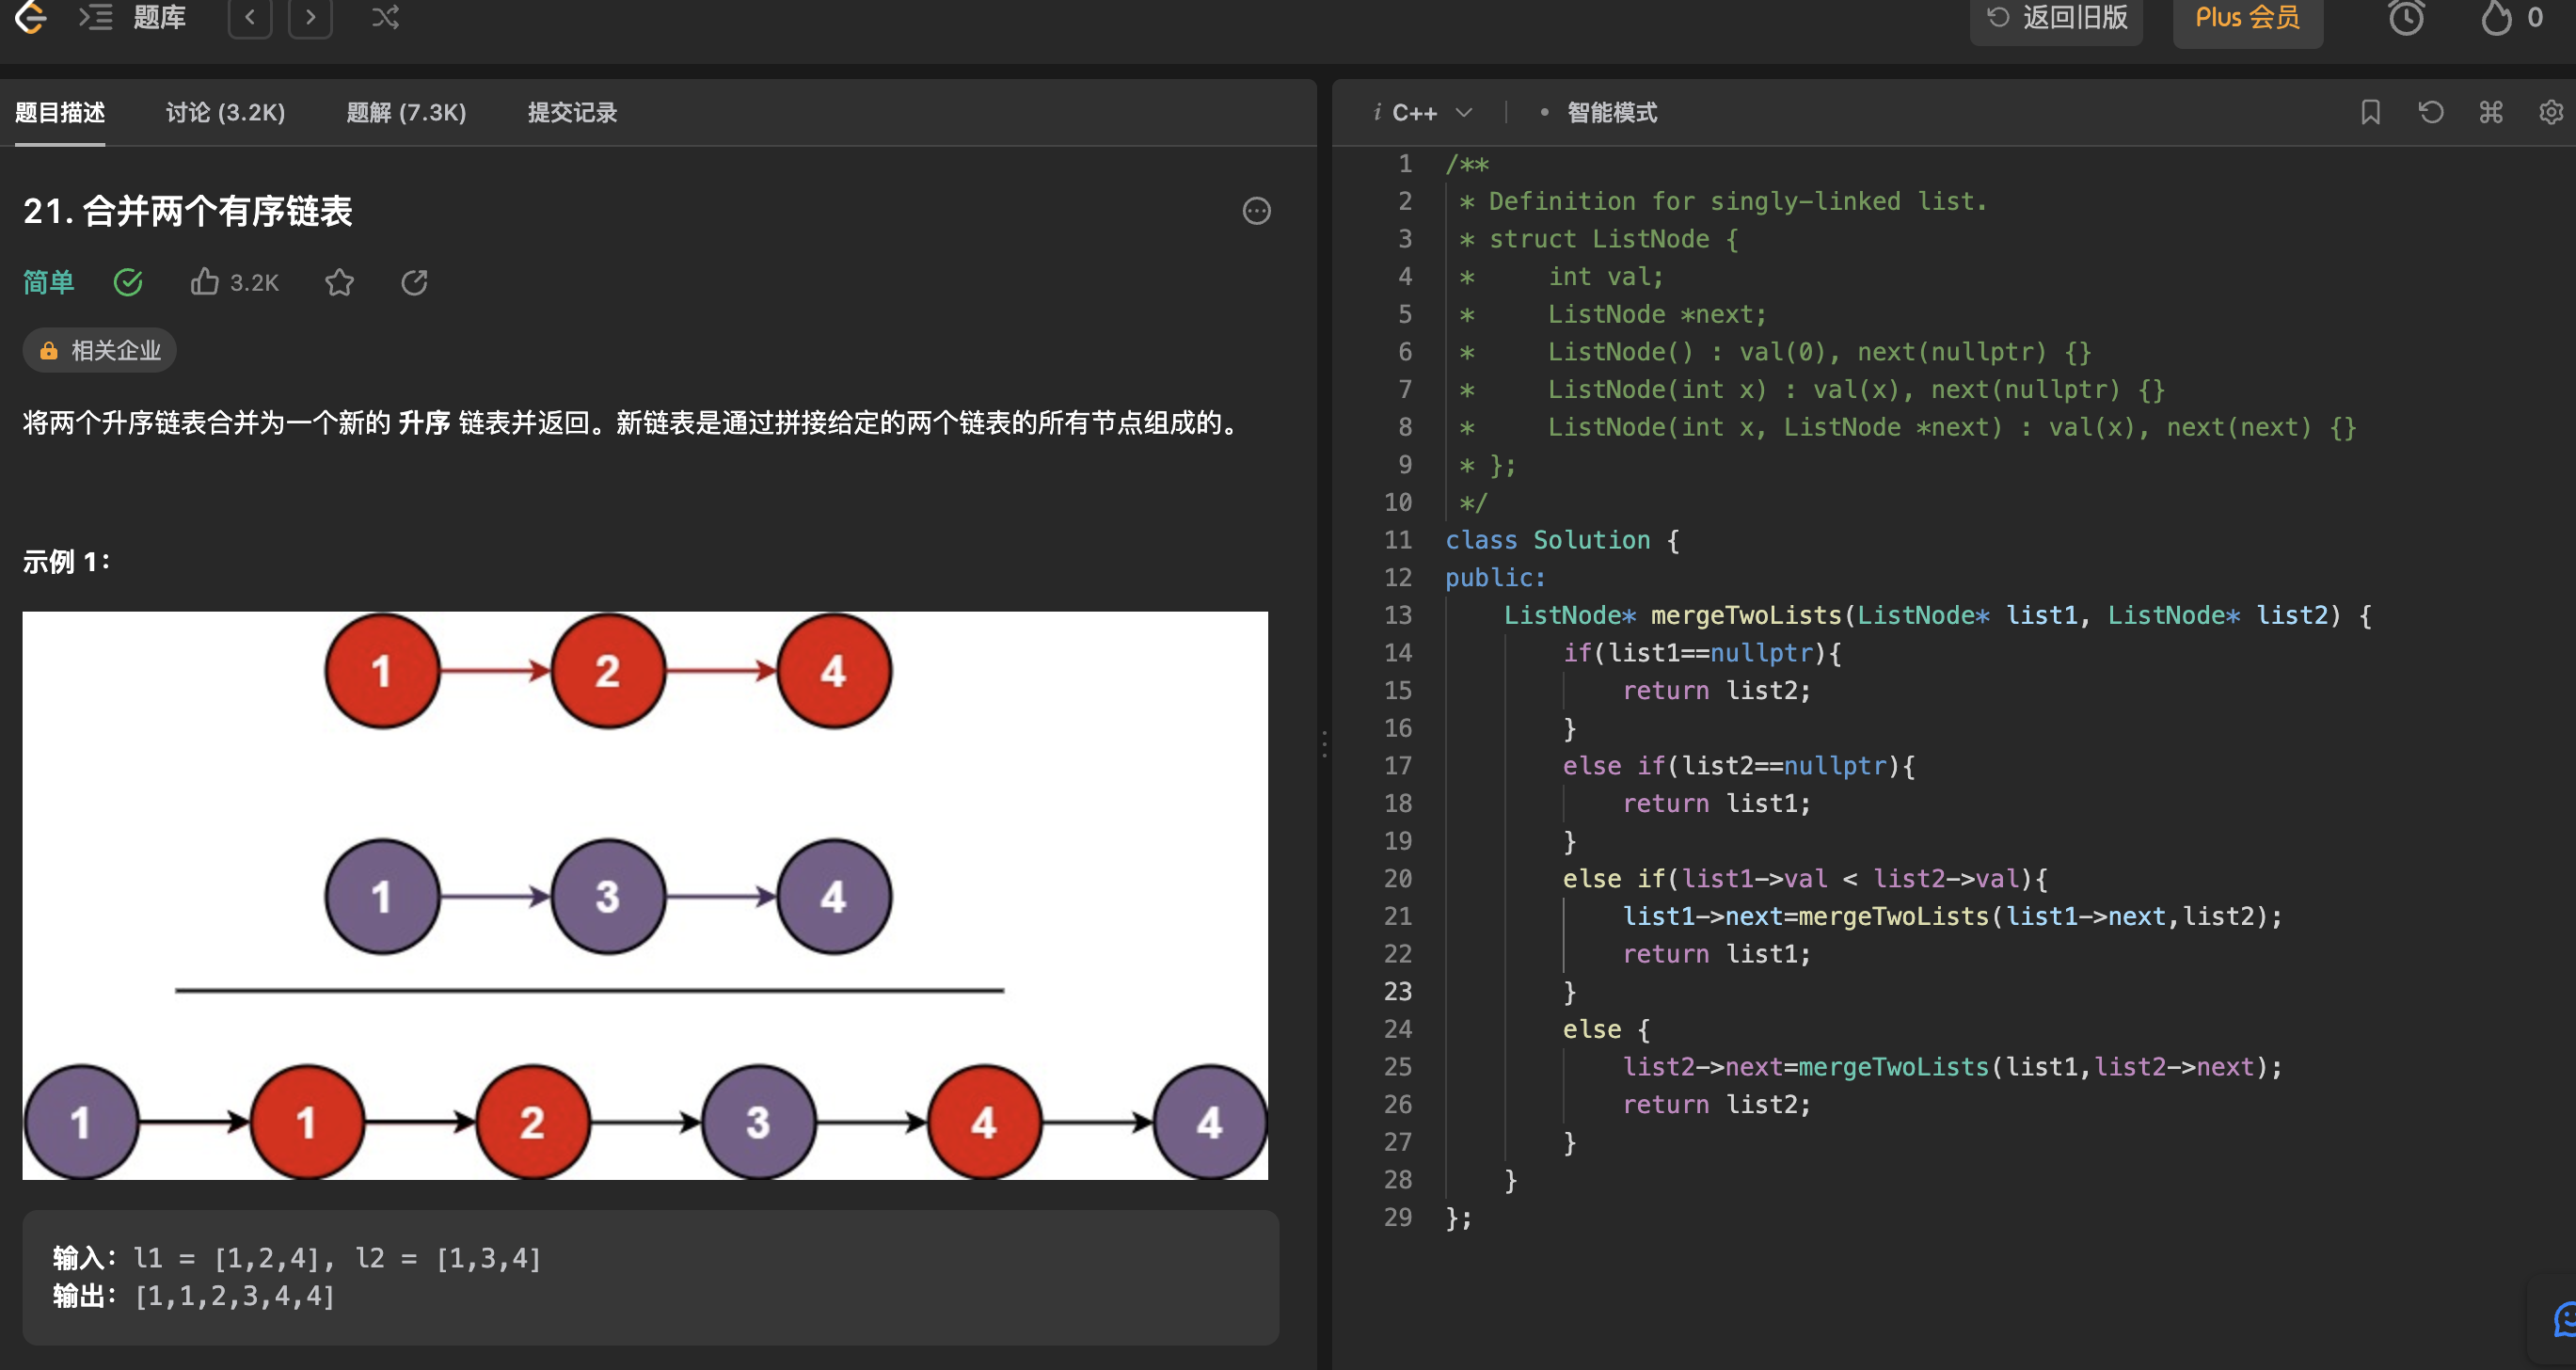Screen dimensions: 2576x1370
Task: Switch to the 讨论 (3.2K) tab
Action: [225, 113]
